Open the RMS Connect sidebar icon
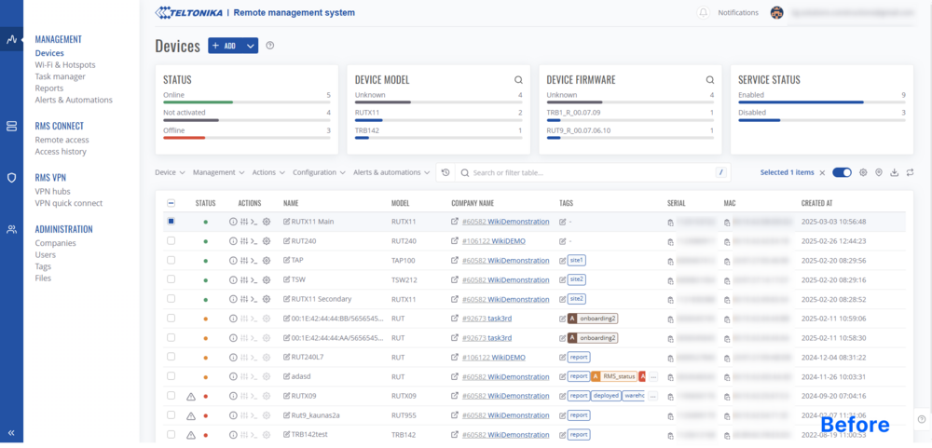The height and width of the screenshot is (448, 932). (11, 126)
